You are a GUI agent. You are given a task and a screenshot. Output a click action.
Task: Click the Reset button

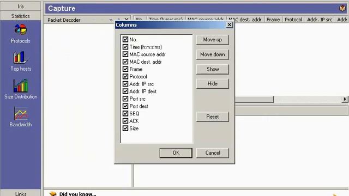(212, 117)
